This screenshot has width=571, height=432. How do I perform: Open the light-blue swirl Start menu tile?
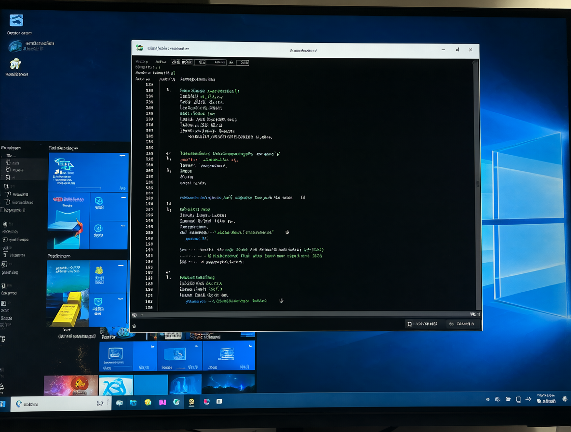click(116, 385)
